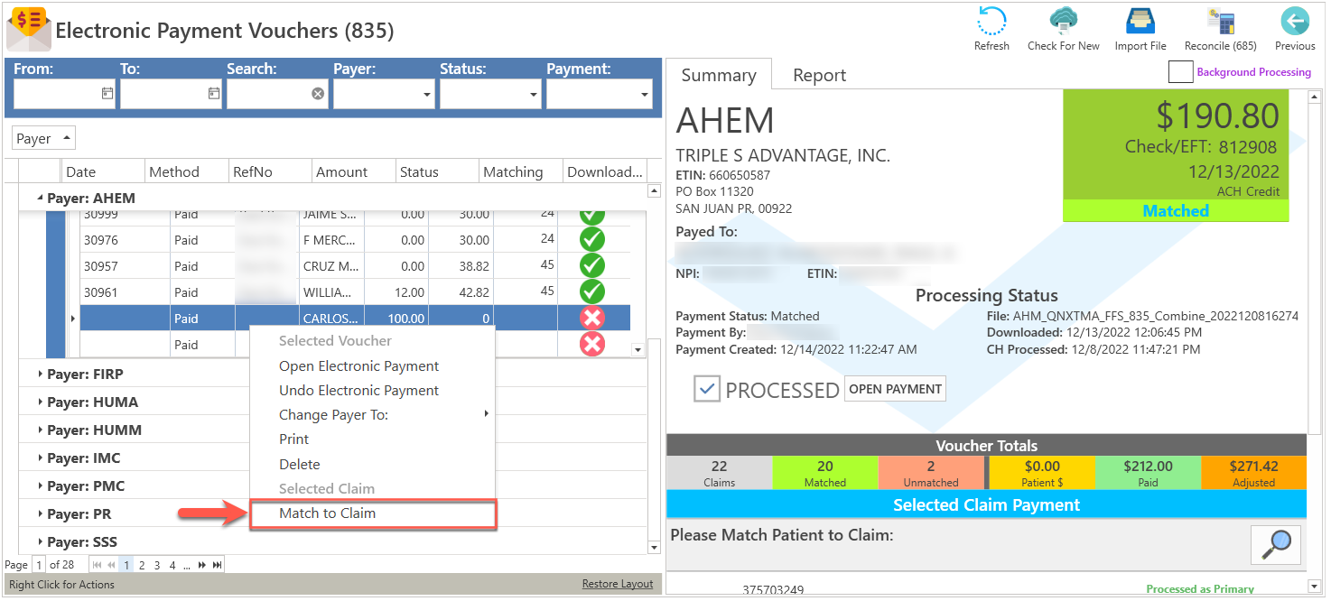
Task: Click the OPEN PAYMENT button
Action: [895, 389]
